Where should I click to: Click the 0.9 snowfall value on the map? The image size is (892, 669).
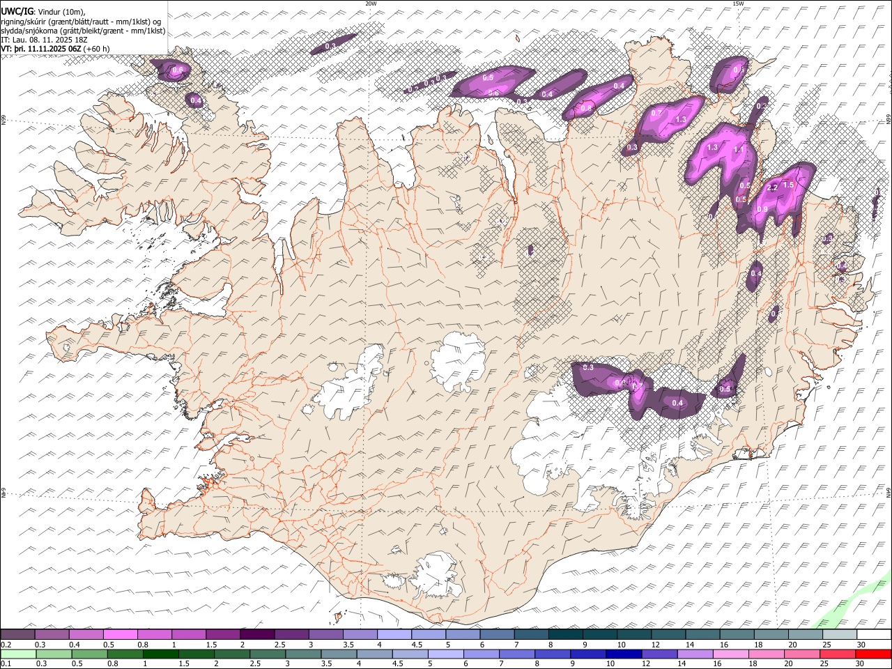pyautogui.click(x=762, y=209)
